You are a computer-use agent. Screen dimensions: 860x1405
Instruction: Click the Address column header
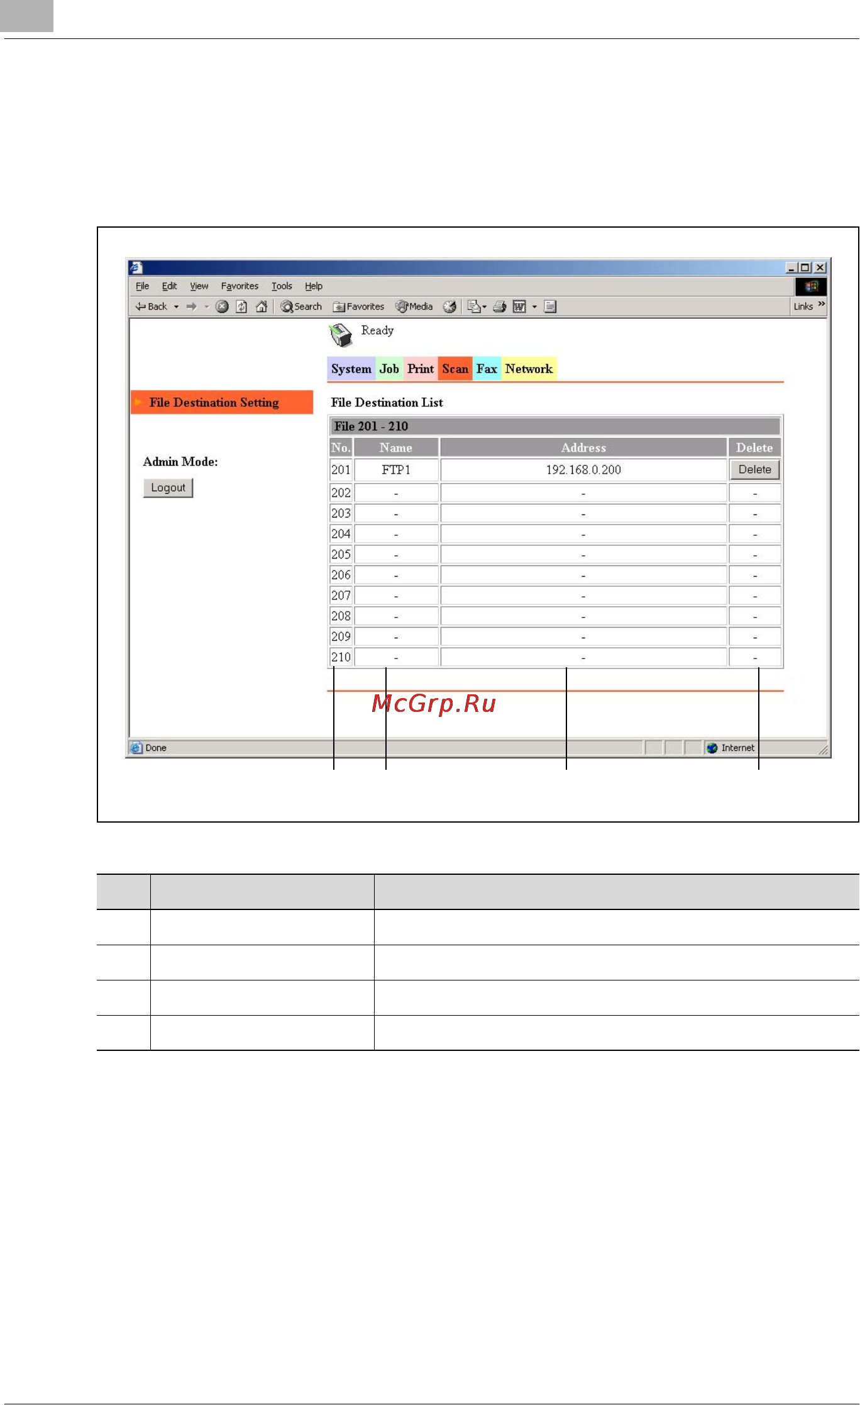click(583, 448)
